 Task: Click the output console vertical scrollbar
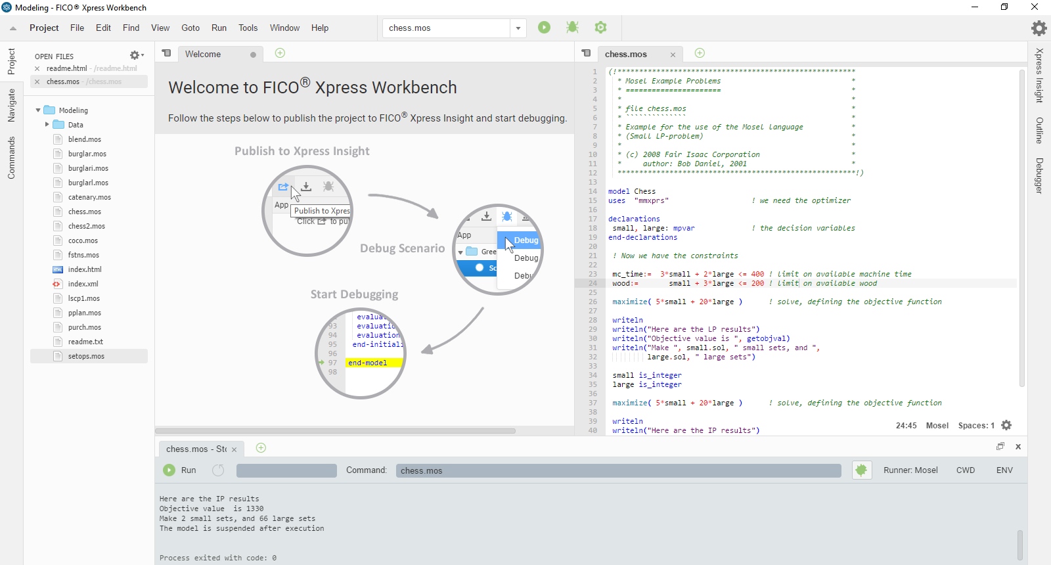[1019, 545]
